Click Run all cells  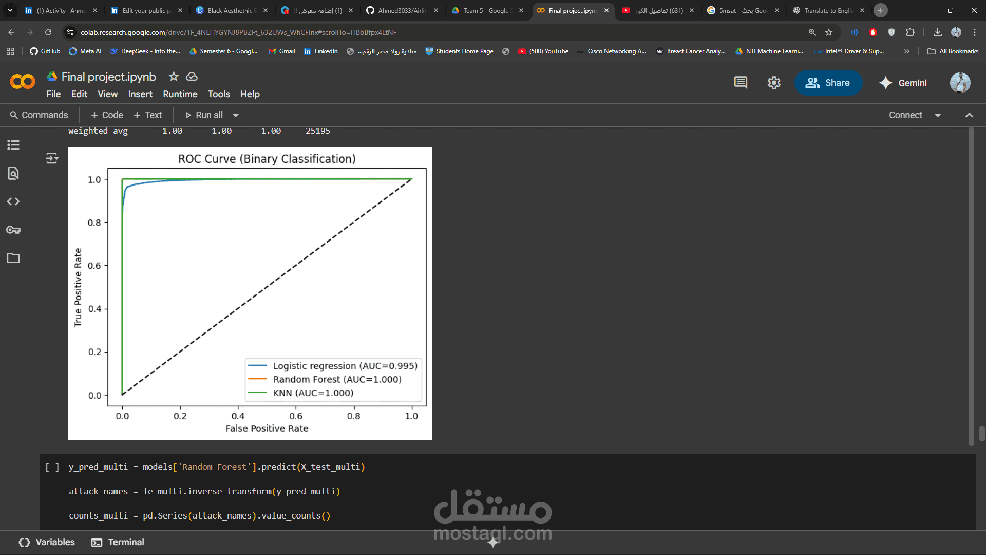pos(204,115)
